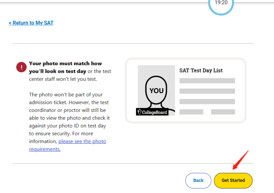Click the first gray placeholder bar under heading
Image resolution: width=274 pixels, height=193 pixels.
tap(207, 81)
